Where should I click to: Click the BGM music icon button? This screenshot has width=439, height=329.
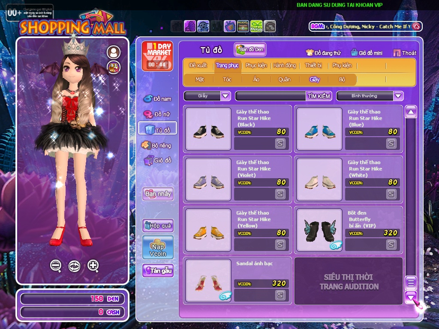point(415,26)
